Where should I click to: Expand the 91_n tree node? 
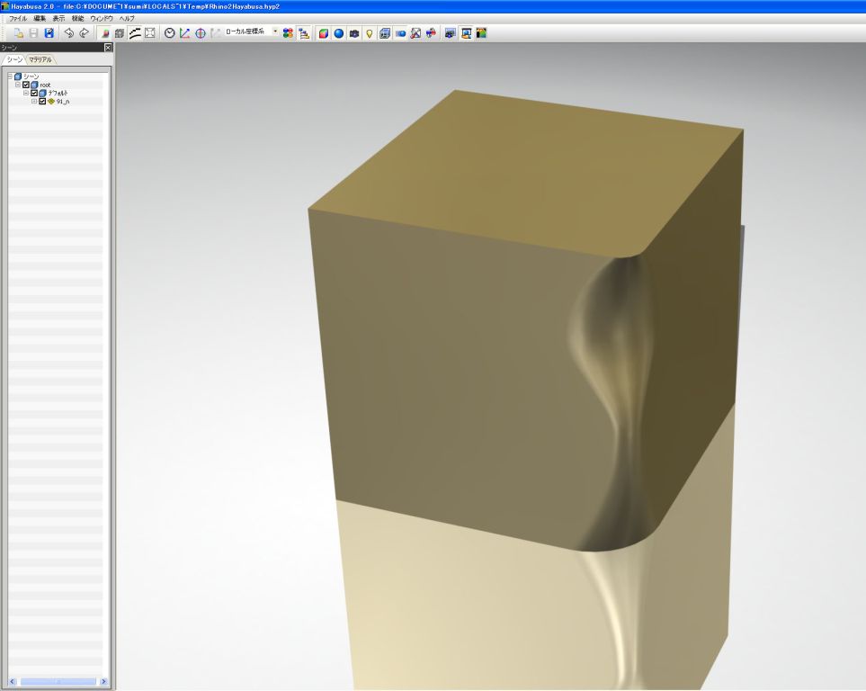click(x=34, y=101)
